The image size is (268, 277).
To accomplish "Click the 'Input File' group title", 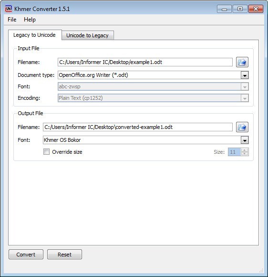I will point(29,48).
